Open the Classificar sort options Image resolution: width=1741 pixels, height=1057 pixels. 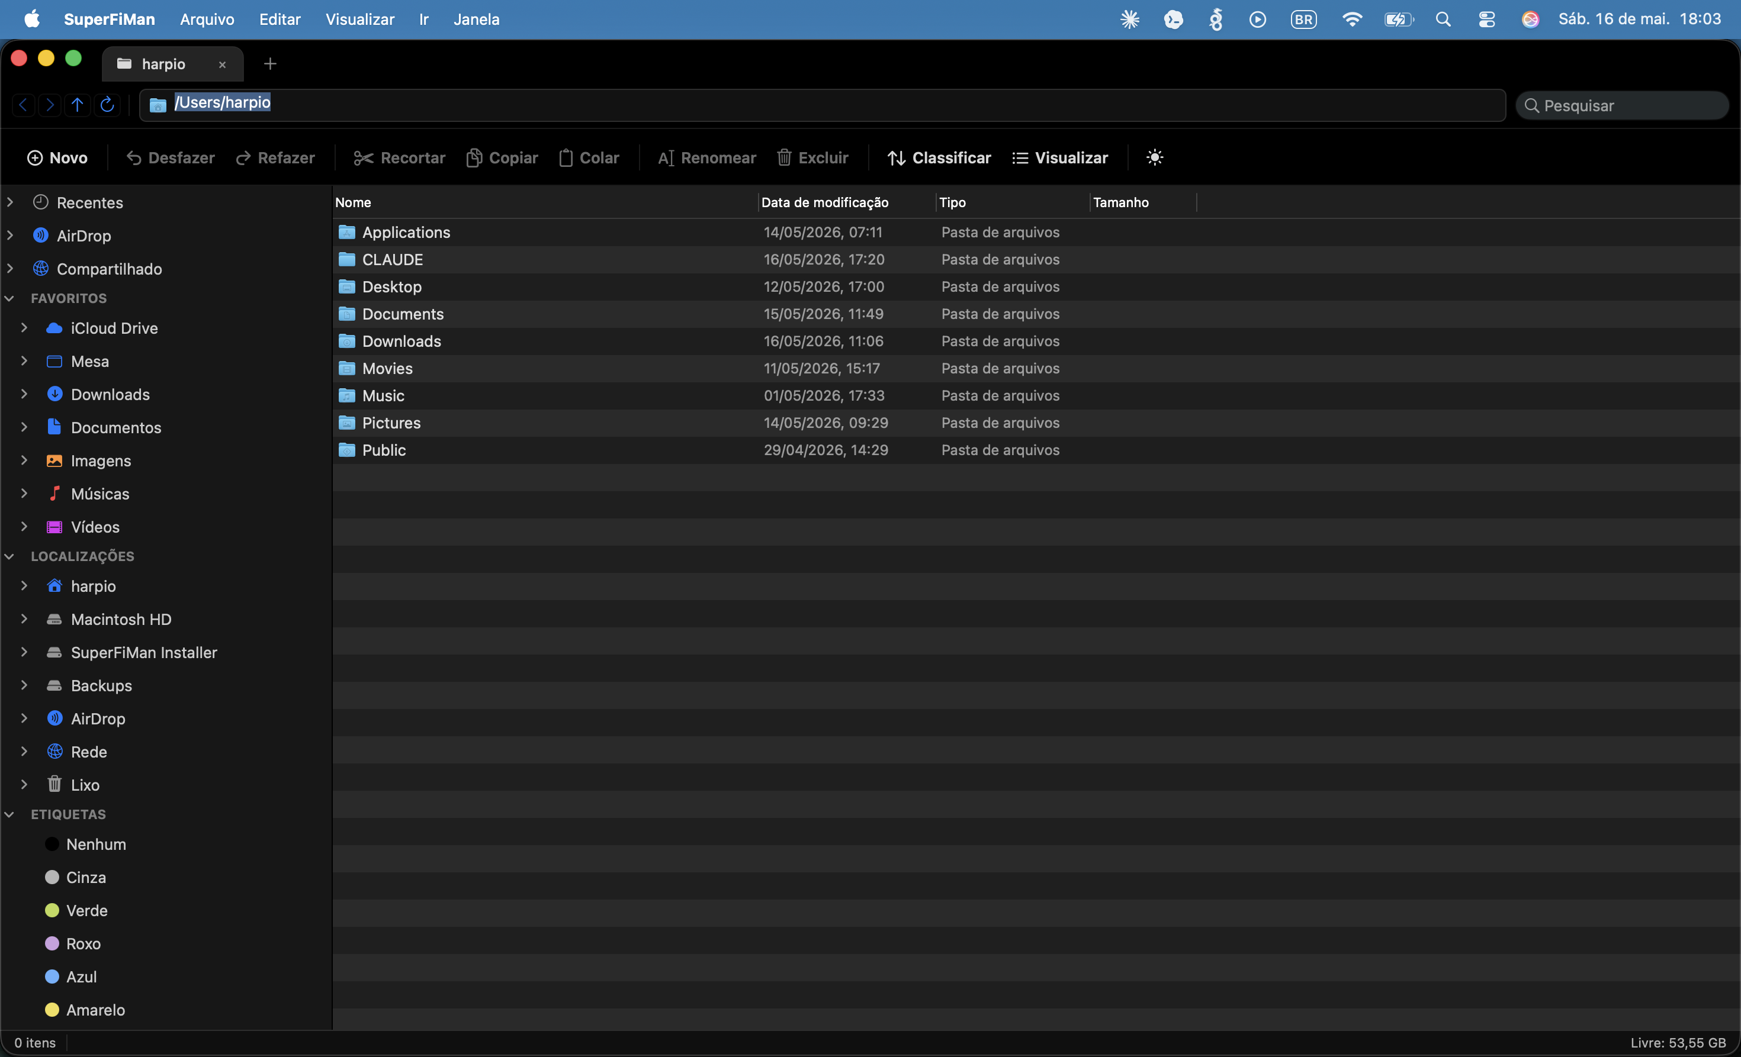[939, 157]
